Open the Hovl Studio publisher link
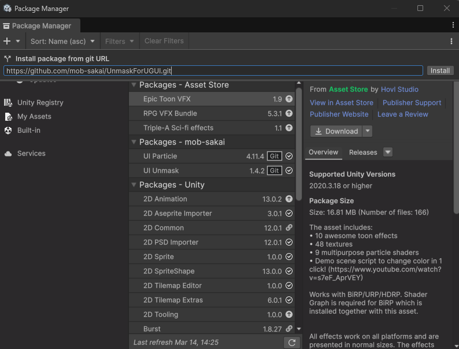The height and width of the screenshot is (349, 459). [x=399, y=90]
